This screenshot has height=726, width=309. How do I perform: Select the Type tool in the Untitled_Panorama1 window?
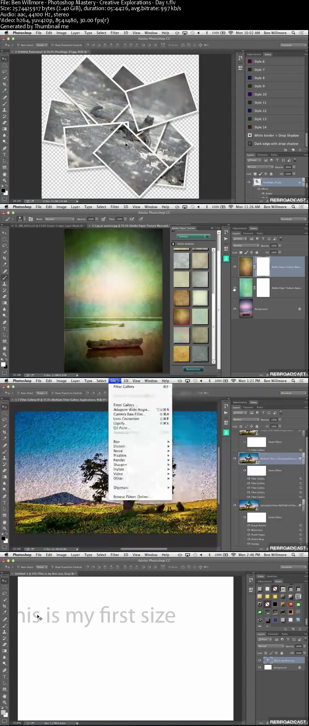coord(5,155)
